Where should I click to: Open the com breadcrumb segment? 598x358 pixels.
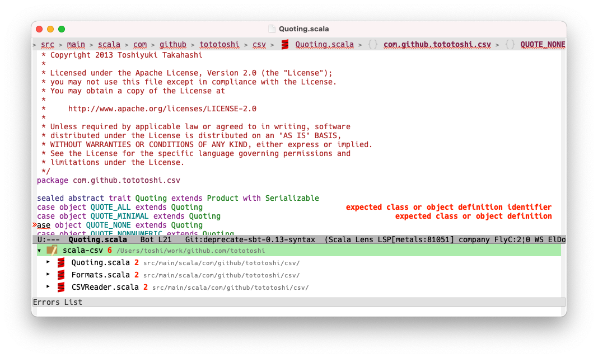pyautogui.click(x=140, y=45)
